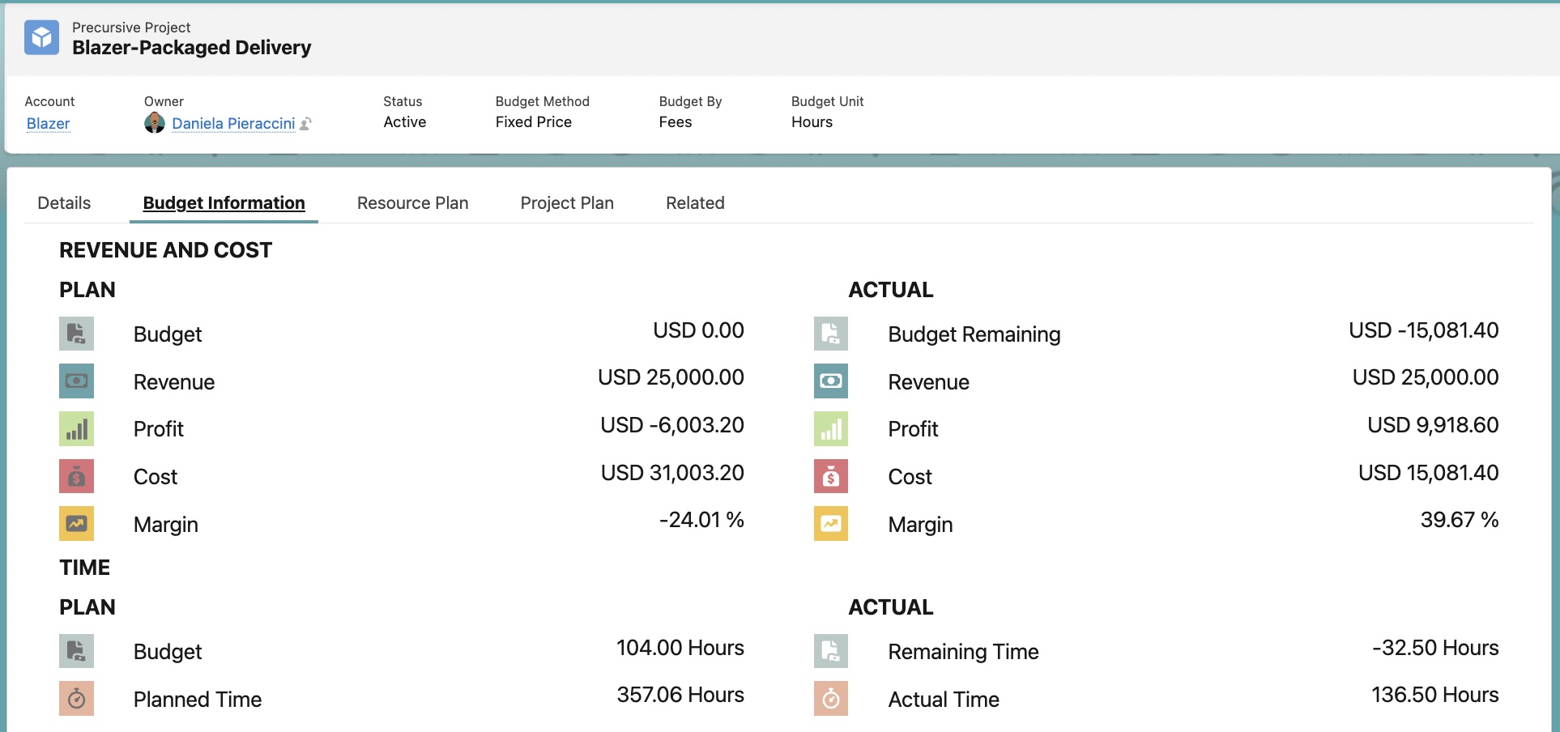Open the Details tab
Viewport: 1560px width, 732px height.
pos(64,203)
